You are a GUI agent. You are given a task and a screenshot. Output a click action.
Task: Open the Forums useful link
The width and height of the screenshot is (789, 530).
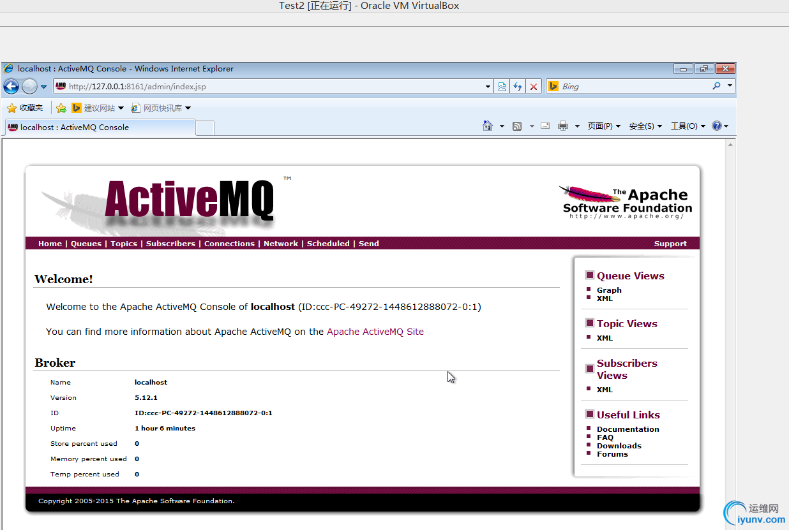612,454
